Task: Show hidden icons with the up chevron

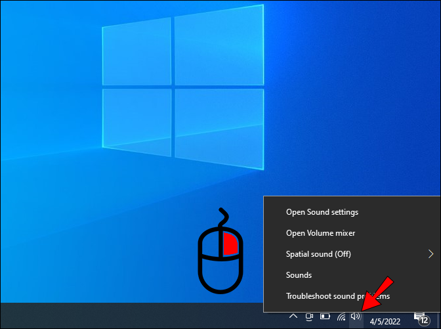Action: click(x=293, y=317)
